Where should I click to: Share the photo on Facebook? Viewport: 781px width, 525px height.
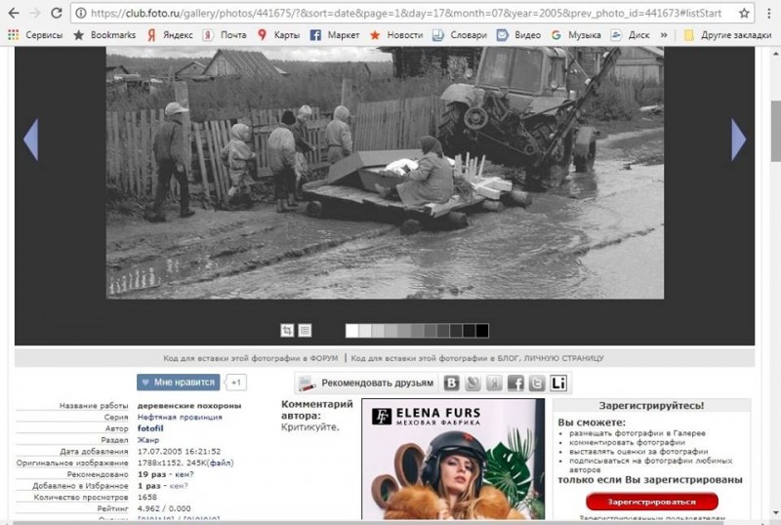[515, 384]
